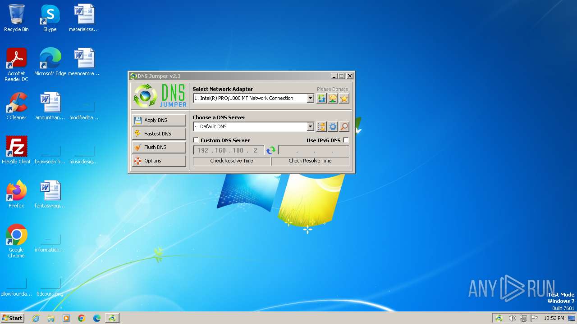Click the star icon under Please Donate
577x324 pixels.
click(x=344, y=98)
